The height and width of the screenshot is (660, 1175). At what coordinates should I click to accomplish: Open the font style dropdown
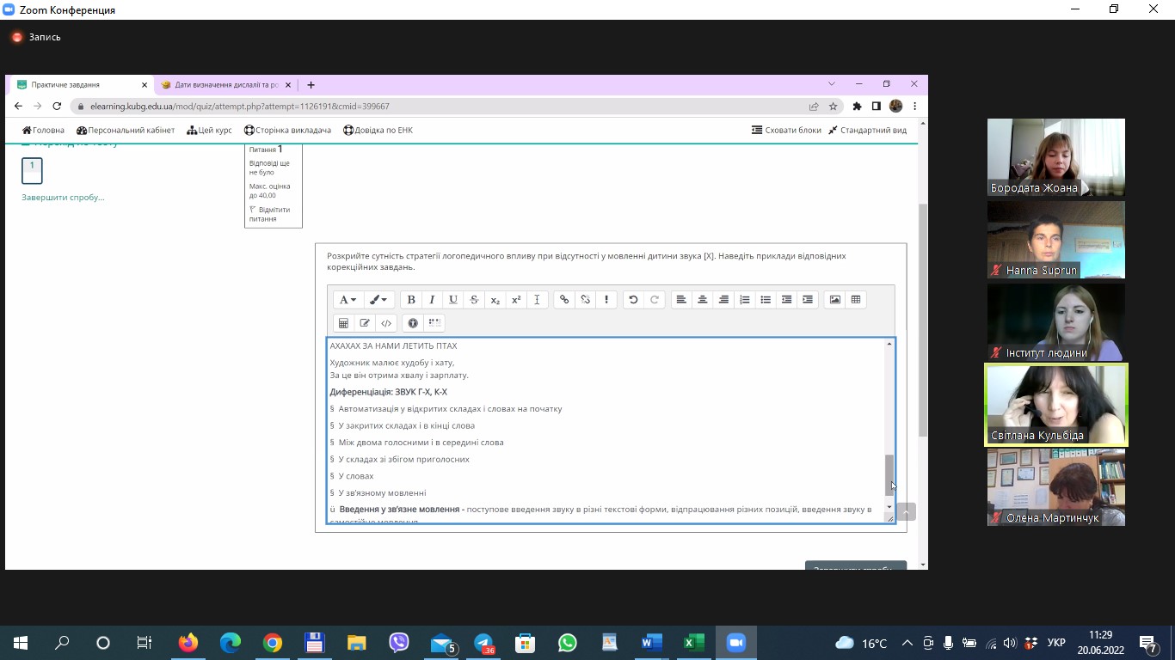tap(348, 300)
